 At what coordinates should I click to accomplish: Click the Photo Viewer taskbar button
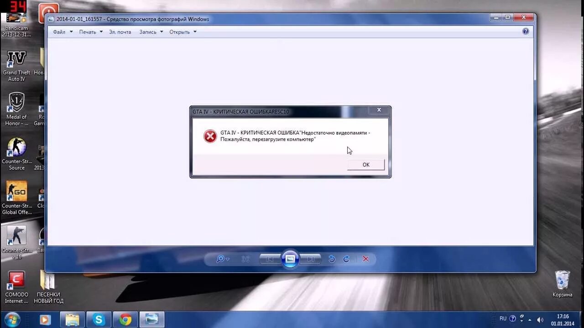tap(152, 320)
